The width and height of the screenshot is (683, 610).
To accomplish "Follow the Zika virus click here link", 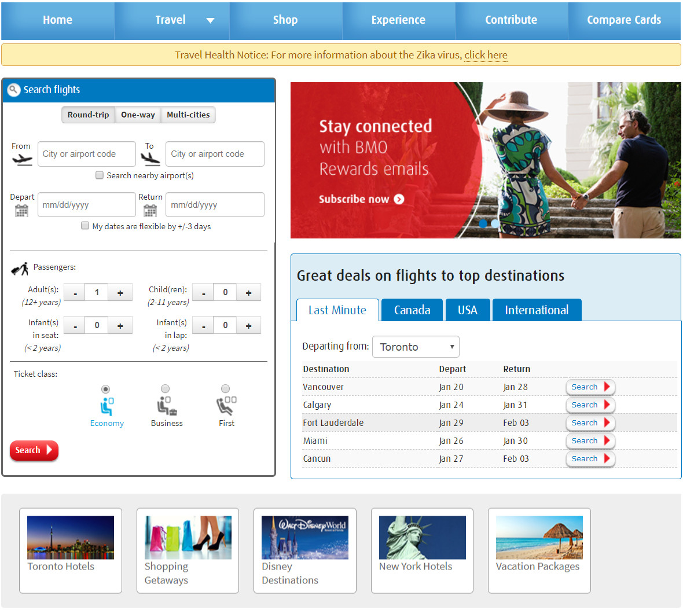I will pyautogui.click(x=486, y=56).
